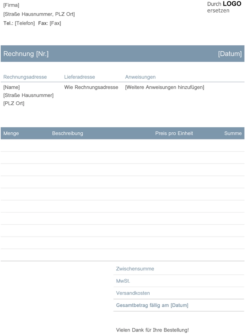Click Gesamtbetrag fällig am [Datum] line
The width and height of the screenshot is (245, 334).
point(152,305)
